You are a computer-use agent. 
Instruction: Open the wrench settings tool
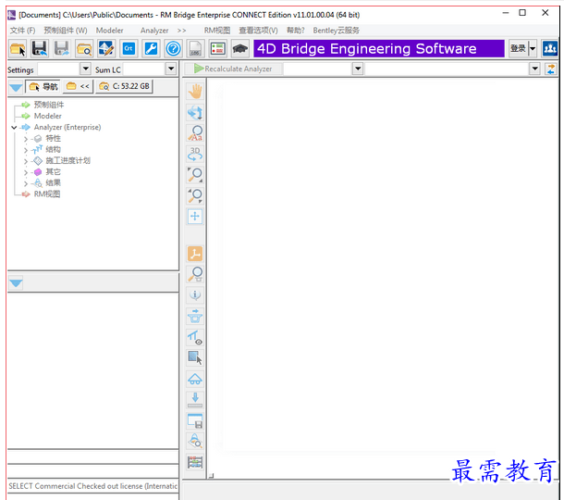(x=151, y=49)
